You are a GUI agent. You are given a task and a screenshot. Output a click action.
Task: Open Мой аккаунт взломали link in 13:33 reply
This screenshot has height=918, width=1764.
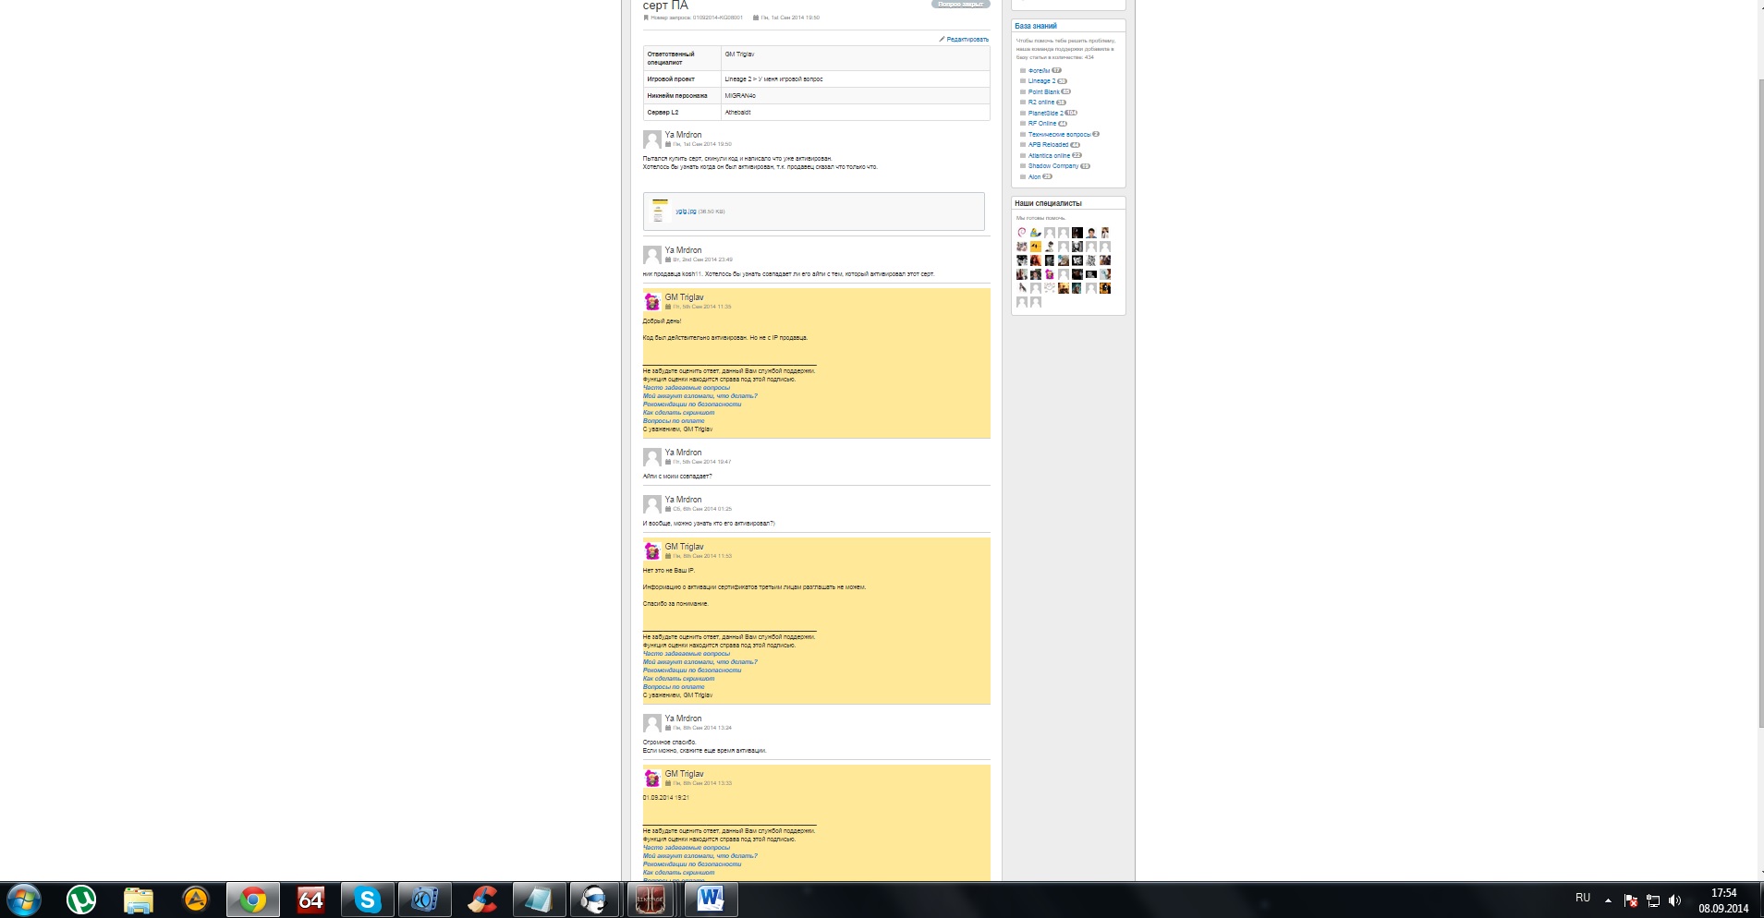(700, 856)
